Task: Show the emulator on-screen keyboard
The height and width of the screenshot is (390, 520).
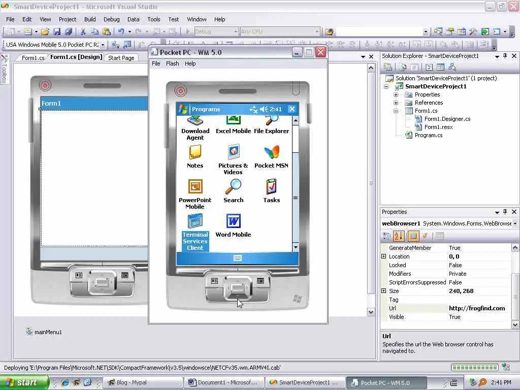Action: [238, 258]
